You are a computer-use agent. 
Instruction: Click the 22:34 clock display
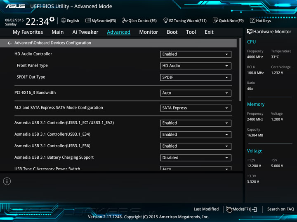point(37,21)
